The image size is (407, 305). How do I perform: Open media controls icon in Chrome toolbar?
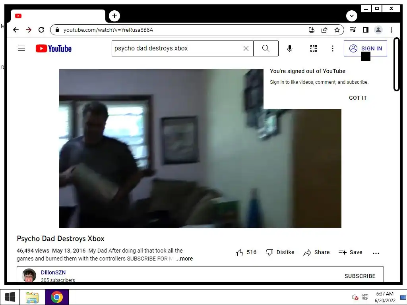pos(353,30)
